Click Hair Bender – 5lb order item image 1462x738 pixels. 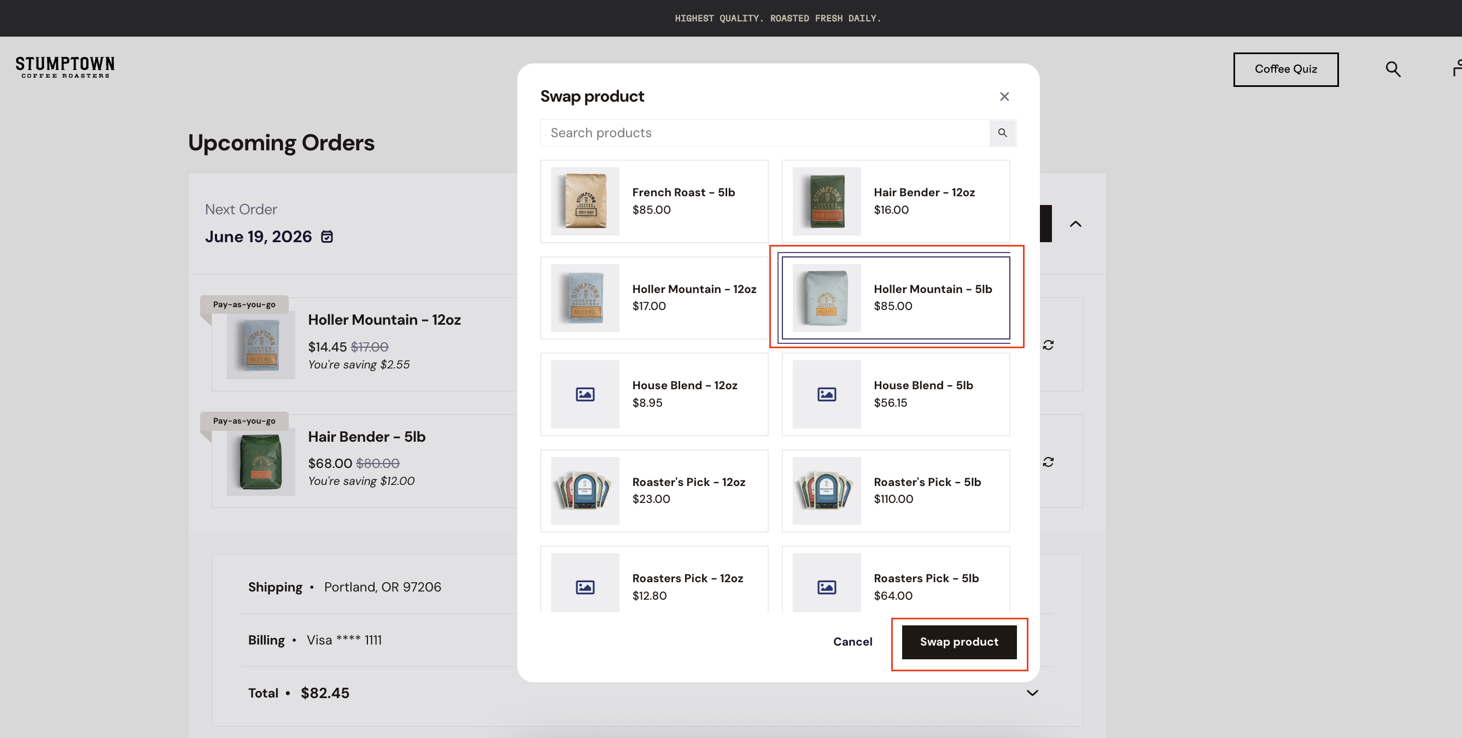(x=261, y=462)
